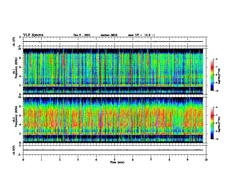Screen dimensions: 232x179
Task: Click the "-7" label on ch.1 color bar
Action: click(216, 67)
